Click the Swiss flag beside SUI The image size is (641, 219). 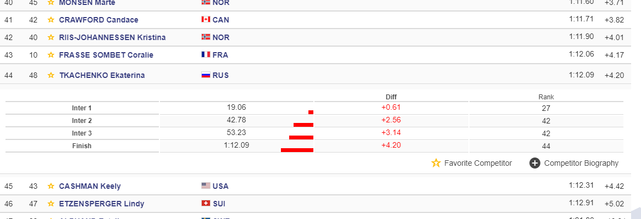tap(206, 204)
